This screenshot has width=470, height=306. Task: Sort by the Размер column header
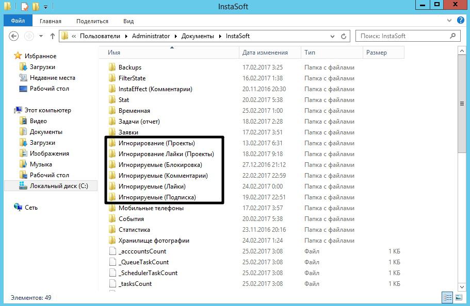383,53
